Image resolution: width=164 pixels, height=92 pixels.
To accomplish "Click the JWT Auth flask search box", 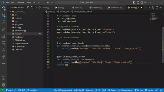I will coord(86,3).
